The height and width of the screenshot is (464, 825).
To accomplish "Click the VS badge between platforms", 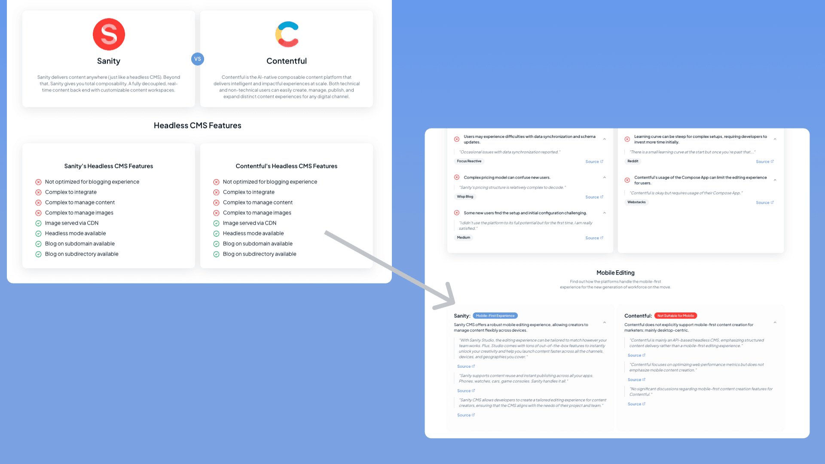I will (197, 58).
